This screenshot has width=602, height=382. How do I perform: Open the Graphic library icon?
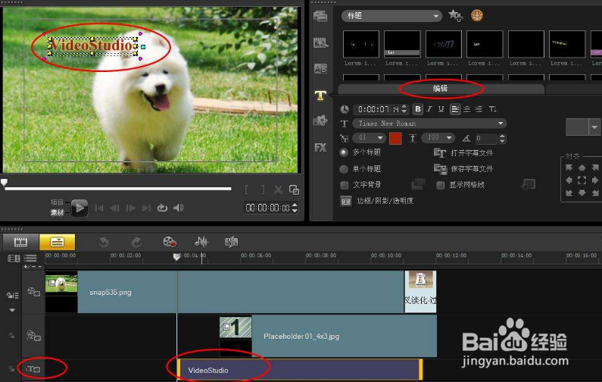(x=320, y=121)
